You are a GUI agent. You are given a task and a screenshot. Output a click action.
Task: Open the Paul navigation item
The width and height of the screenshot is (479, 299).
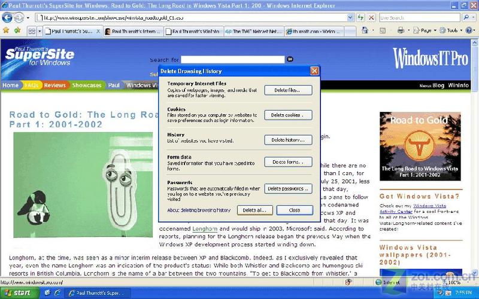(114, 85)
